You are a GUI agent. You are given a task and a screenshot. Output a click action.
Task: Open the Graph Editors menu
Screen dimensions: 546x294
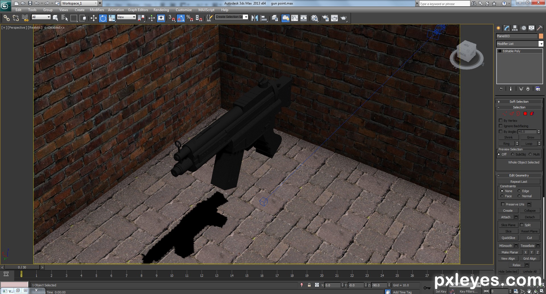(138, 10)
